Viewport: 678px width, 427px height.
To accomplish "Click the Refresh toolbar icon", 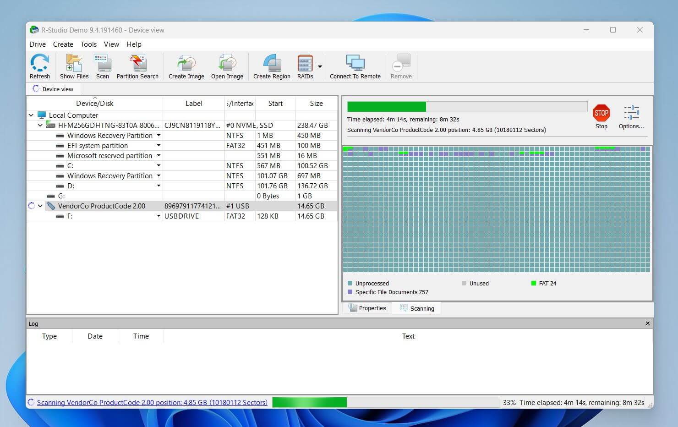I will tap(39, 66).
